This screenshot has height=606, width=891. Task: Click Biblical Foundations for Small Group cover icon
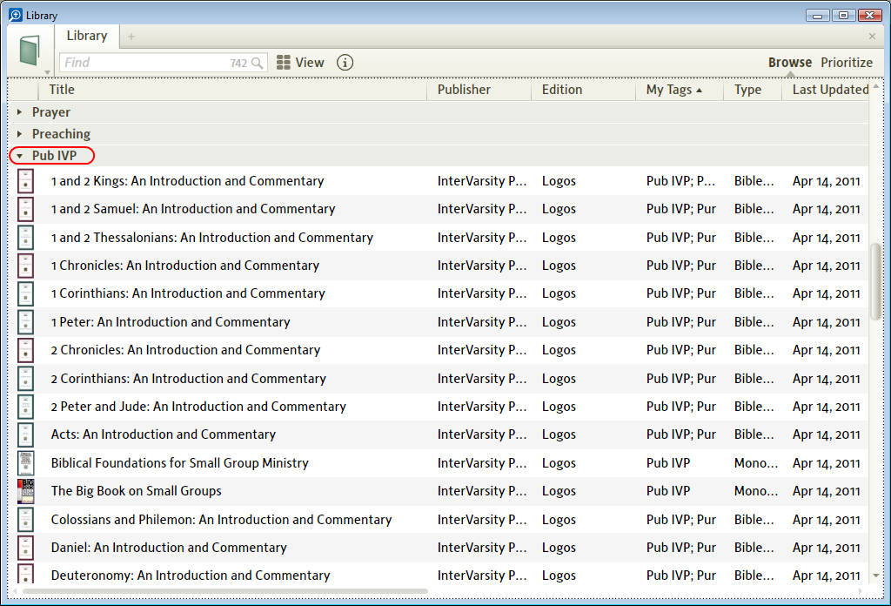pyautogui.click(x=26, y=463)
